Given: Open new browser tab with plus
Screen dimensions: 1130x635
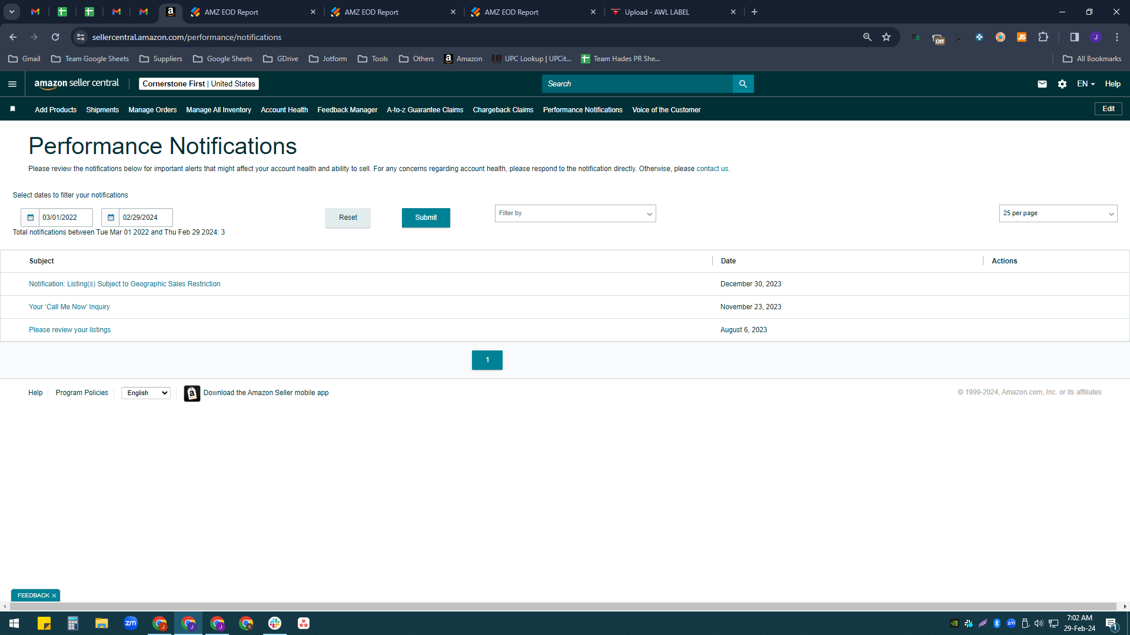Looking at the screenshot, I should tap(755, 12).
